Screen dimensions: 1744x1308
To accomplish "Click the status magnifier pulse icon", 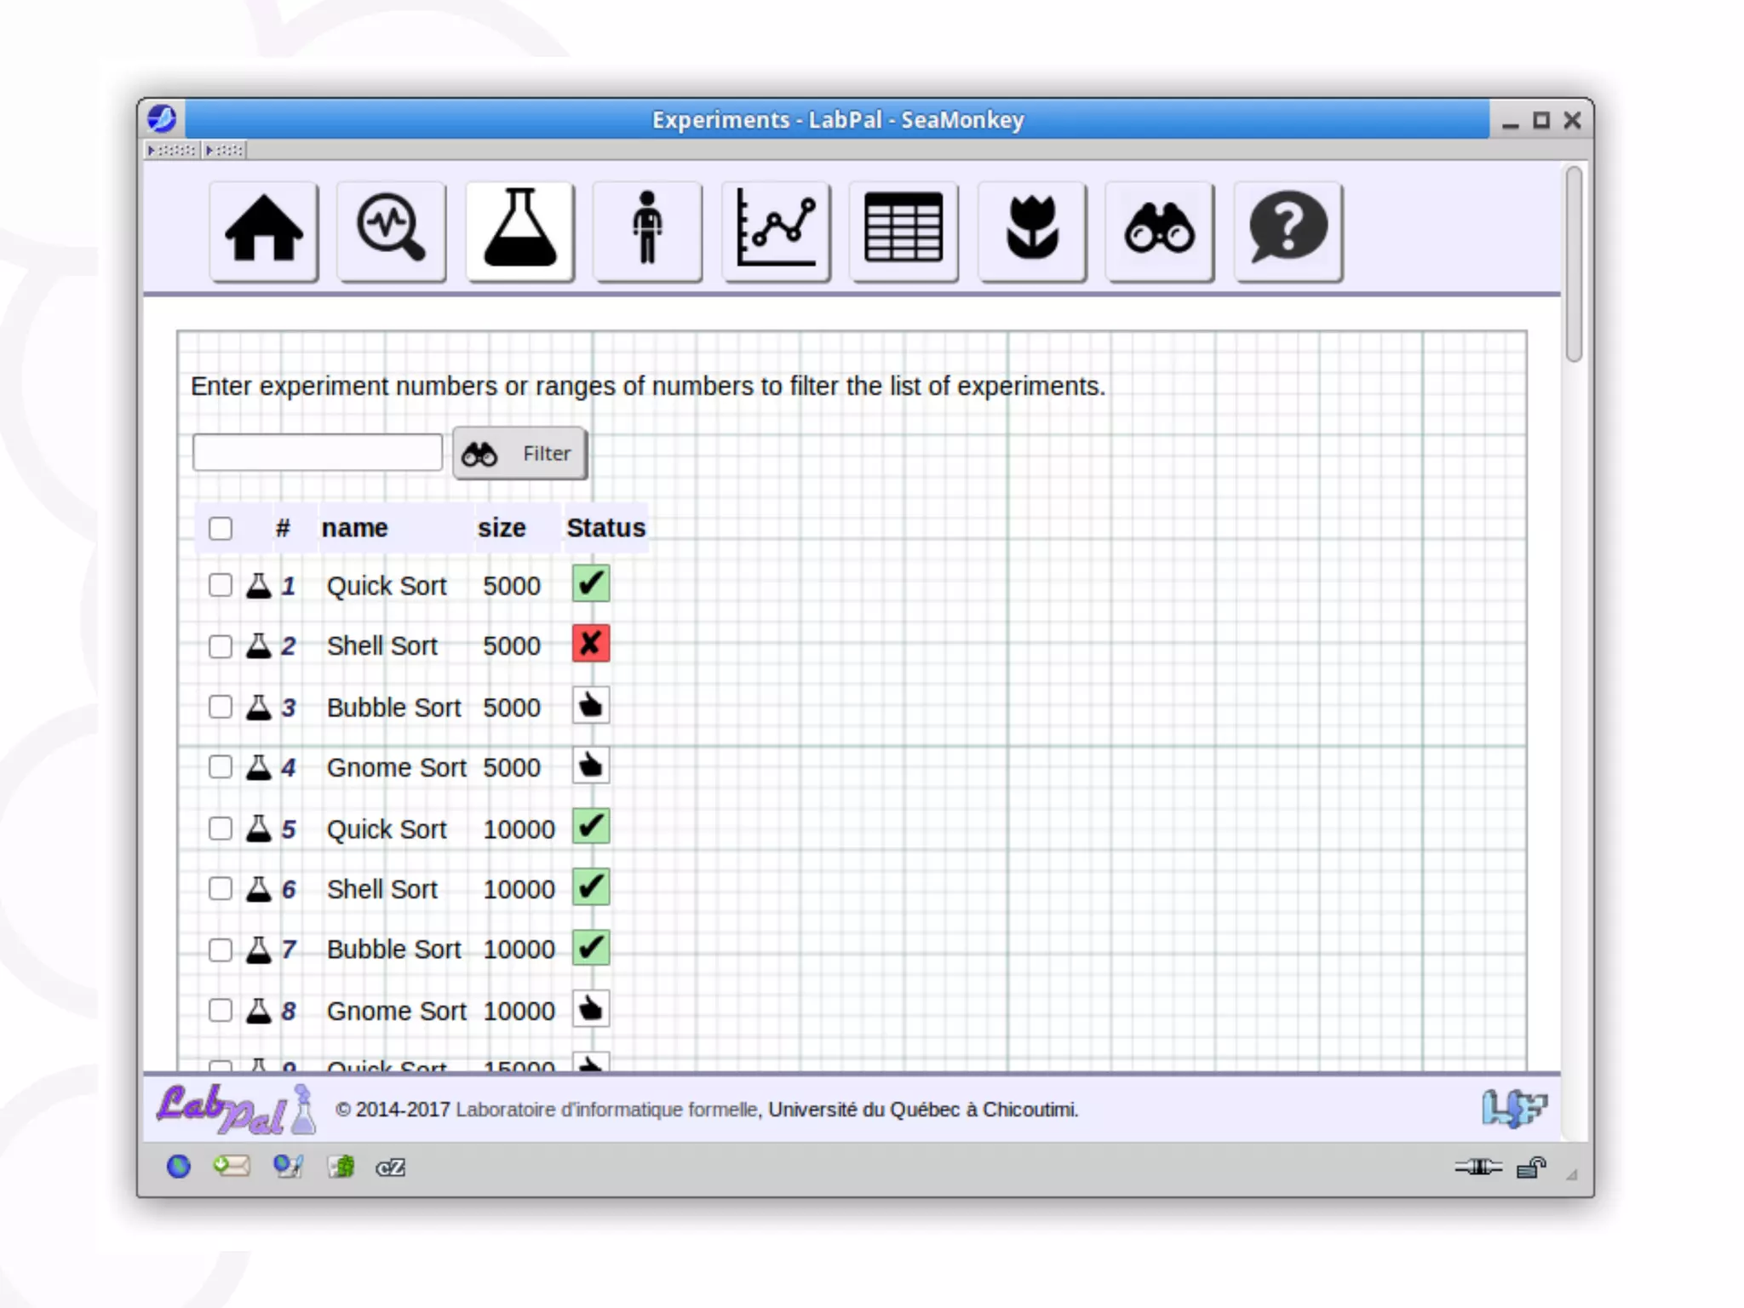I will [392, 230].
